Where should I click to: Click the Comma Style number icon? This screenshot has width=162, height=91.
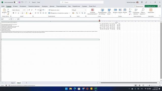click(79, 13)
